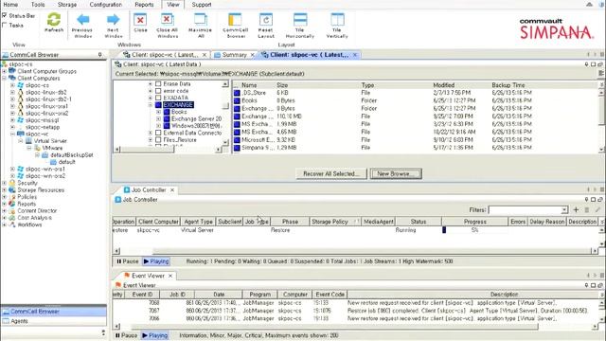Open the Tools ribbon tab
This screenshot has height=341, width=606.
[x=38, y=5]
